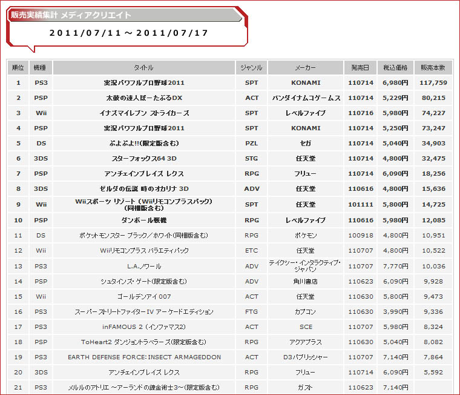Click sales figure 18,256
The width and height of the screenshot is (460, 395).
[x=433, y=173]
